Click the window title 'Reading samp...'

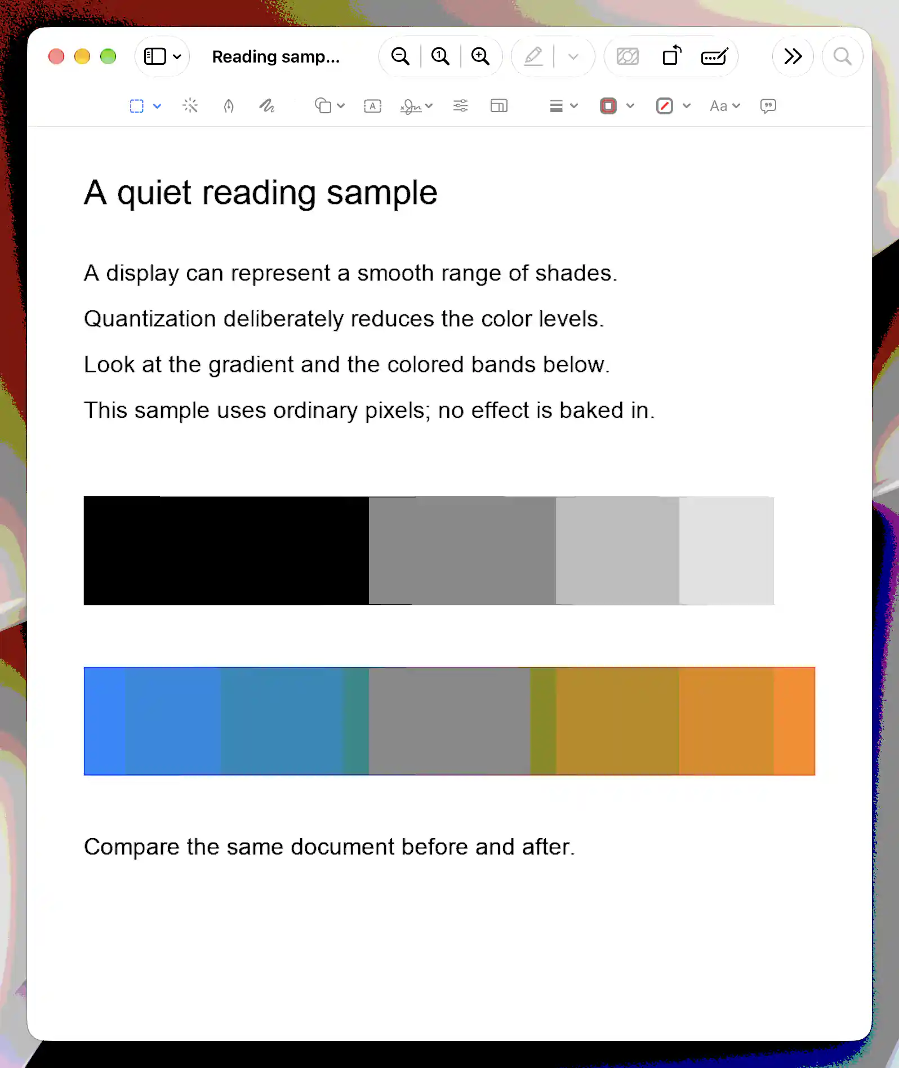point(275,57)
